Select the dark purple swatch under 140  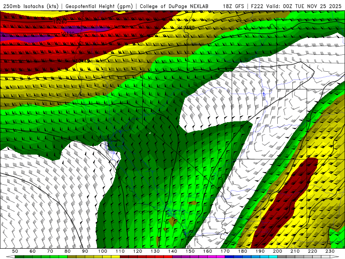[x=177, y=257]
